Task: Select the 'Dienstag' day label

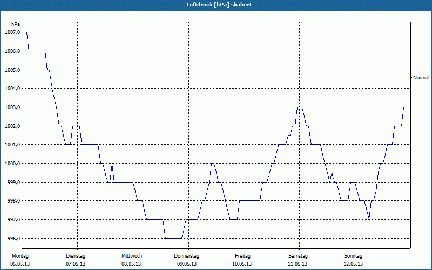Action: pyautogui.click(x=76, y=256)
